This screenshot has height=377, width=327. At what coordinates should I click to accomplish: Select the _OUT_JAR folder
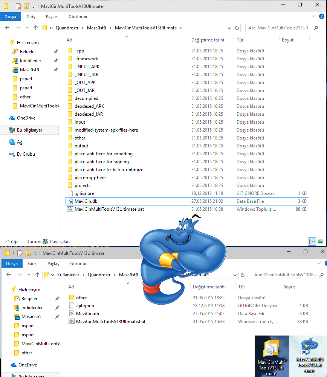coord(84,90)
